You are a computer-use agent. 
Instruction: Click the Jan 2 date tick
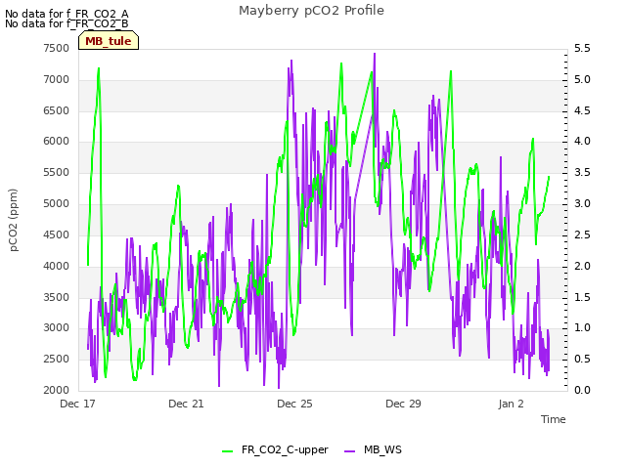[x=511, y=404]
